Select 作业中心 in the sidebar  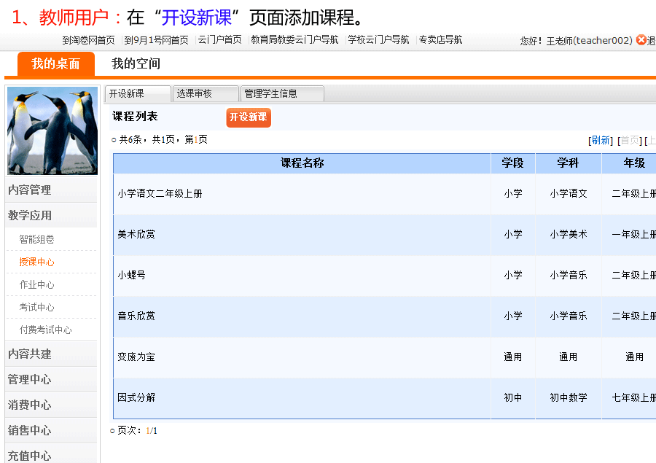tap(37, 284)
